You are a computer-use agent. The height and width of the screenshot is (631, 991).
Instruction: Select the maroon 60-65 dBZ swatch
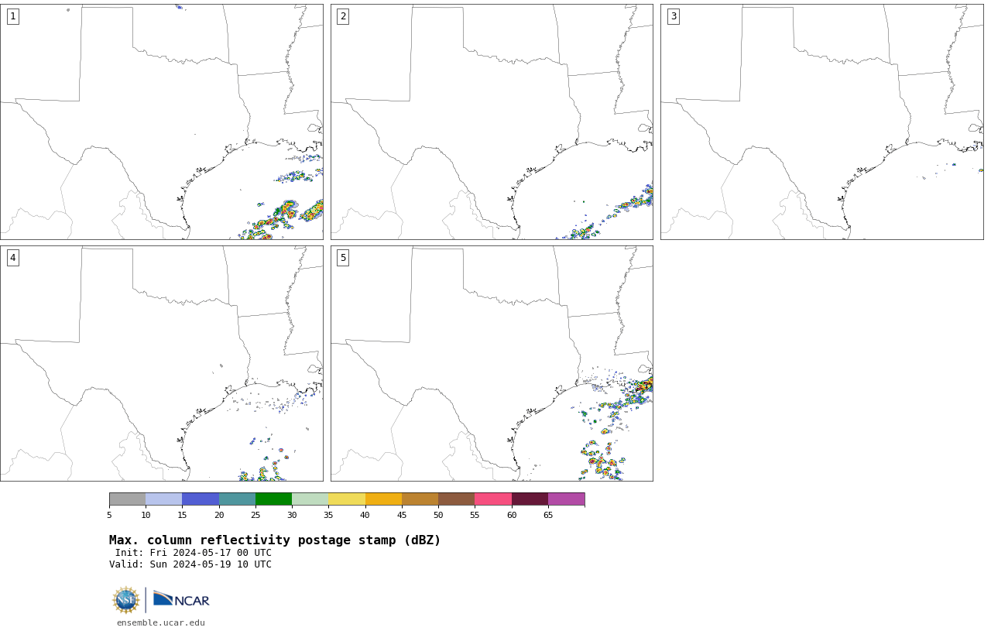pyautogui.click(x=530, y=499)
